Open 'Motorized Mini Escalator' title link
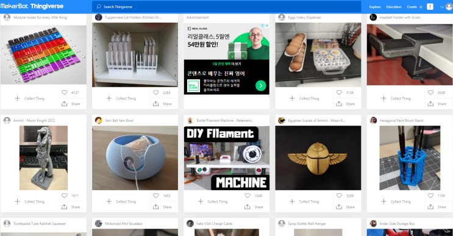The width and height of the screenshot is (453, 236). click(124, 224)
